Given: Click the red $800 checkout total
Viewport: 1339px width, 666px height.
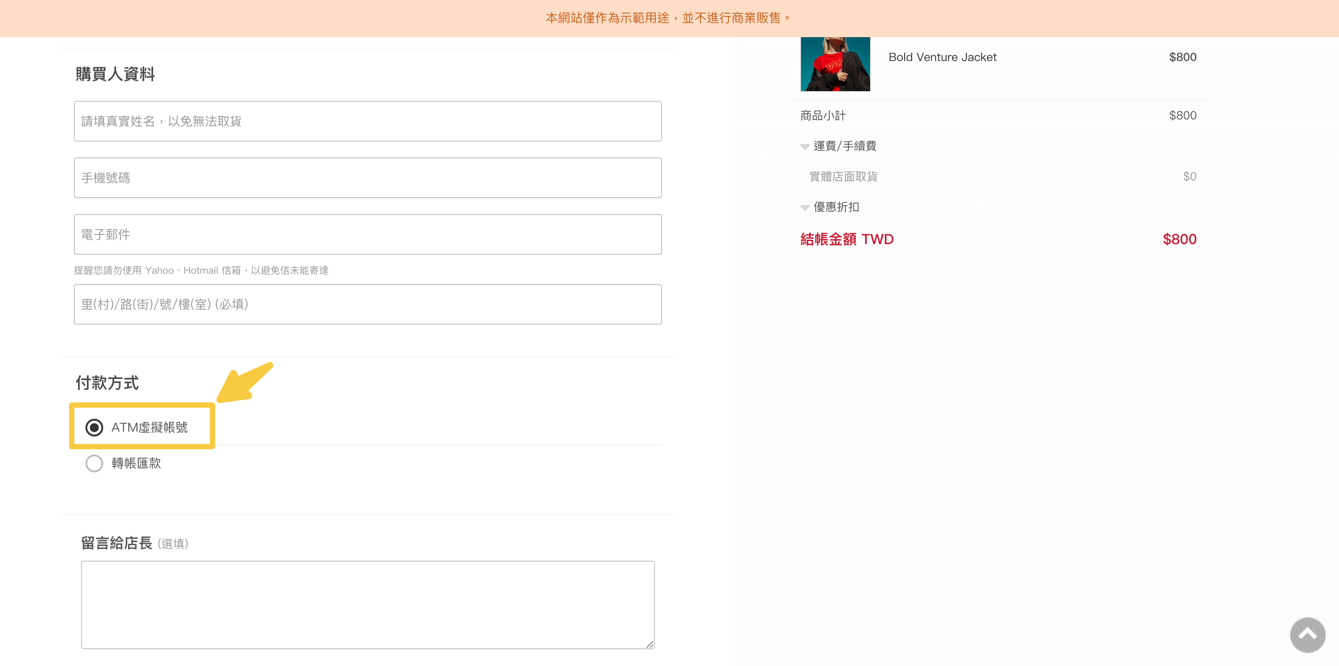Looking at the screenshot, I should coord(1179,239).
